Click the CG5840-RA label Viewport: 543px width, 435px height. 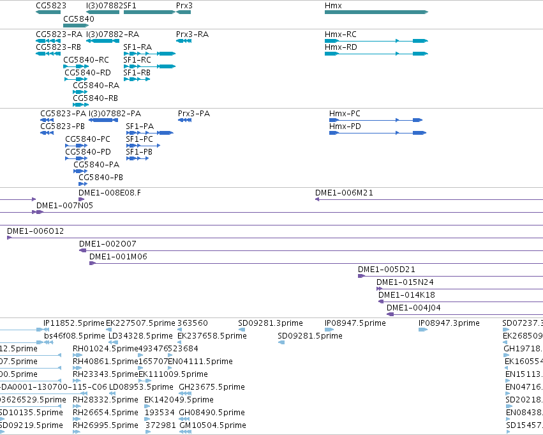click(x=96, y=86)
